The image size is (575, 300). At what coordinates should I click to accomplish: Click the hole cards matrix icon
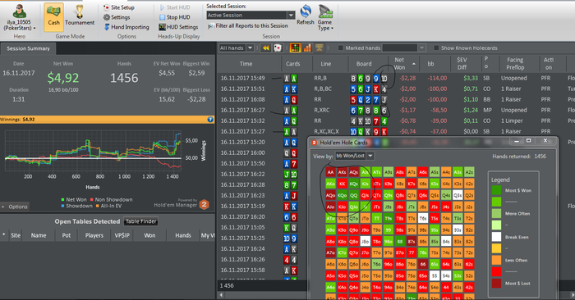[295, 48]
